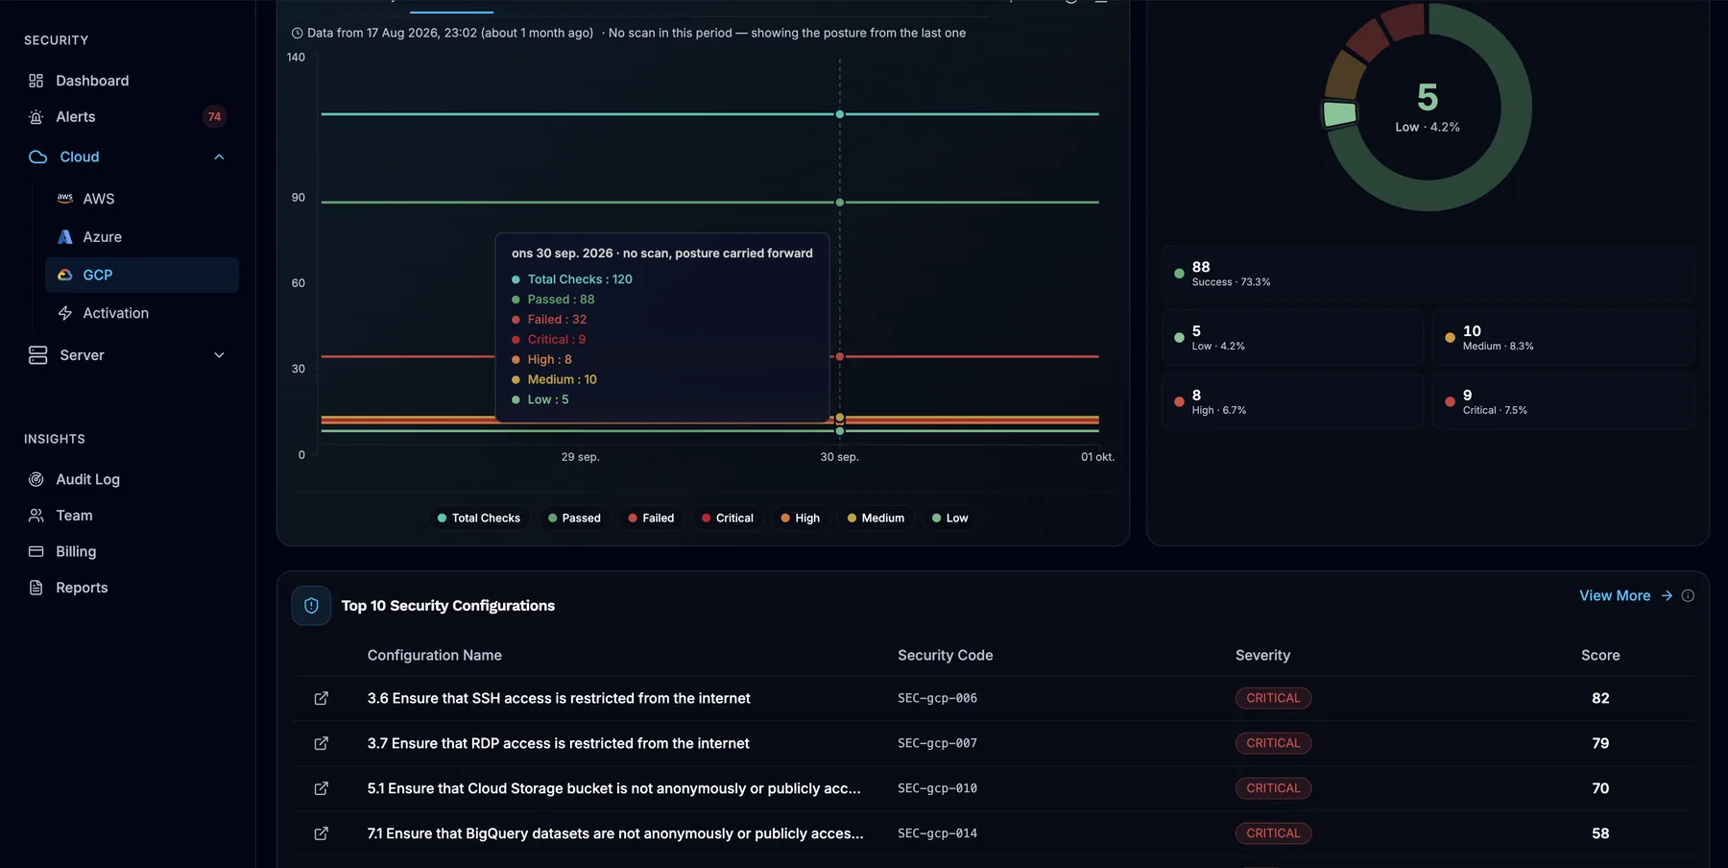Click the Dashboard grid icon

(36, 81)
